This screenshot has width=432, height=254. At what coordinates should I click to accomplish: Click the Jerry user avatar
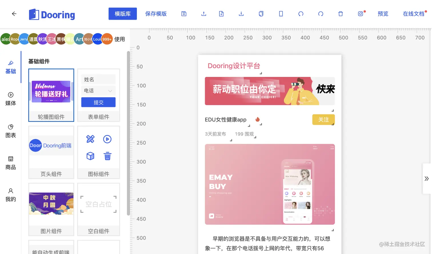click(x=24, y=39)
